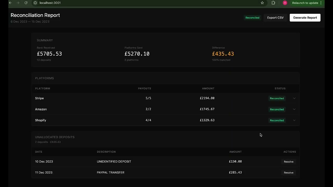Click the Shopify payouts count 4/4
Screen dimensions: 333x187
148,120
